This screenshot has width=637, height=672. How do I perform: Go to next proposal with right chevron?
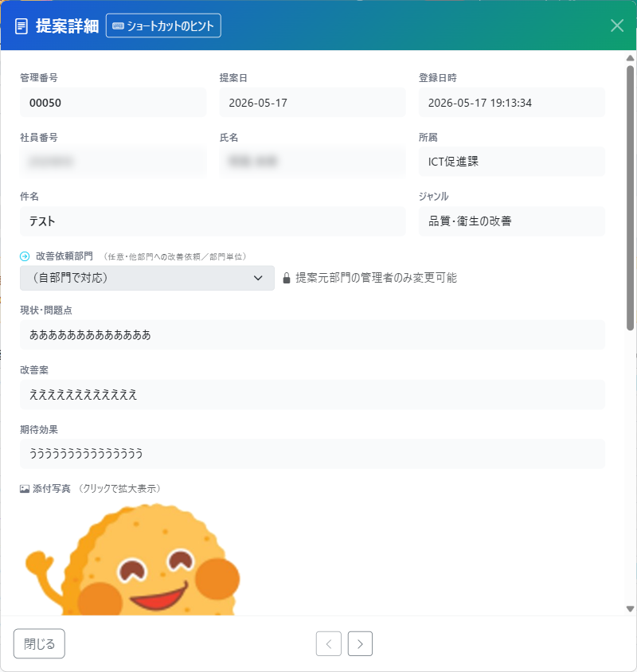360,643
